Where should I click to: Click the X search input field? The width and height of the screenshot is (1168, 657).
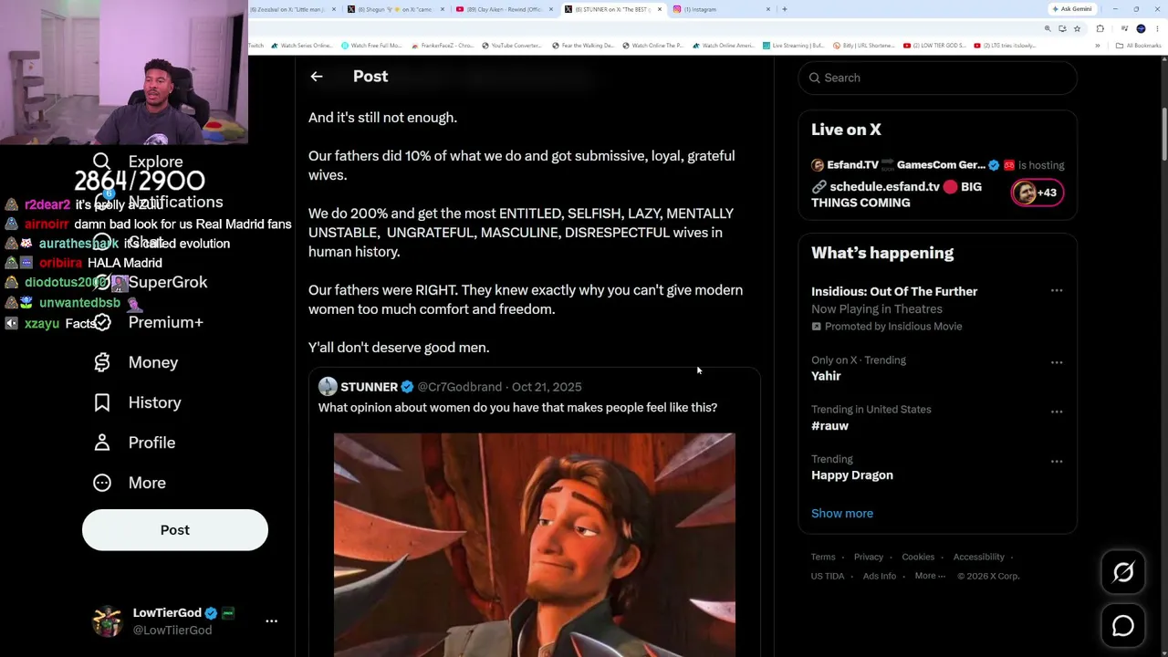coord(938,78)
